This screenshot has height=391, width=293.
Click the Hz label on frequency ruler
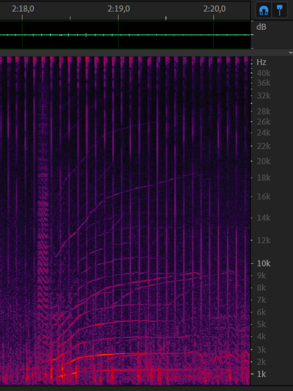coord(261,62)
